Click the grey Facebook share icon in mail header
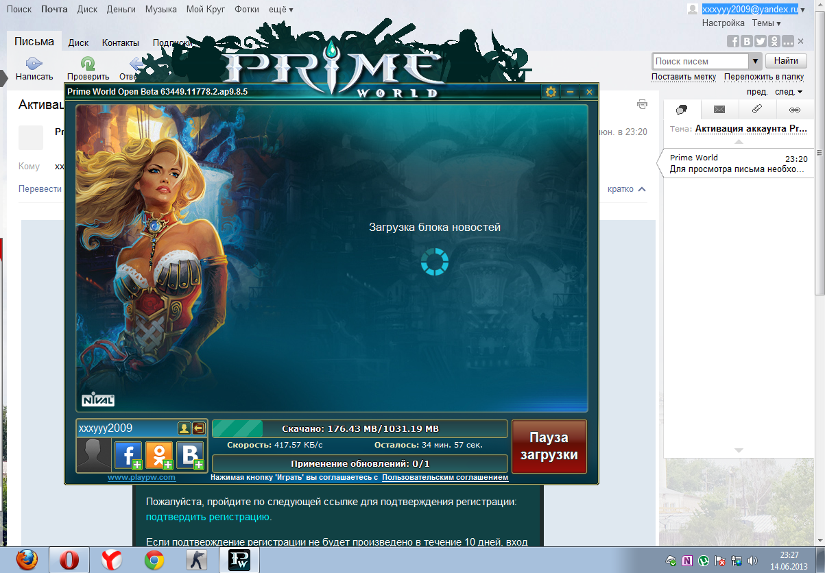825x573 pixels. [x=734, y=41]
